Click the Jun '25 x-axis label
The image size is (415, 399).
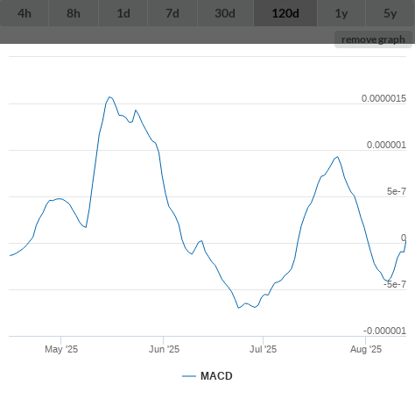click(x=164, y=349)
